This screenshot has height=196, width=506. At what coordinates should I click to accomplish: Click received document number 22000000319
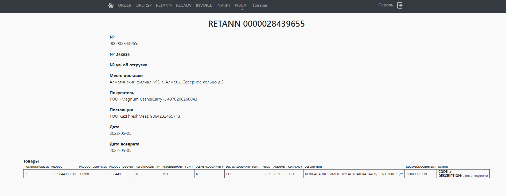pyautogui.click(x=417, y=174)
